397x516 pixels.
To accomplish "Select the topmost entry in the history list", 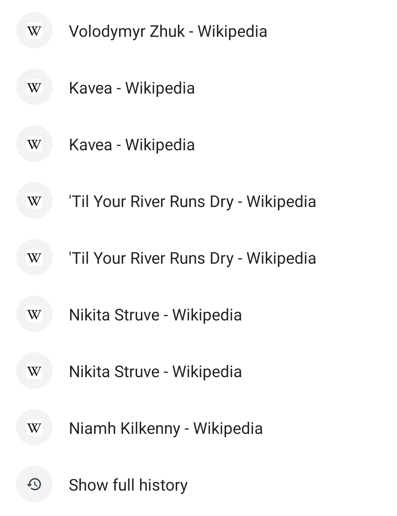I will (x=168, y=31).
